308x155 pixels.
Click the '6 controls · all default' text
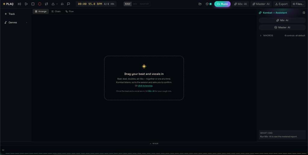pyautogui.click(x=295, y=36)
